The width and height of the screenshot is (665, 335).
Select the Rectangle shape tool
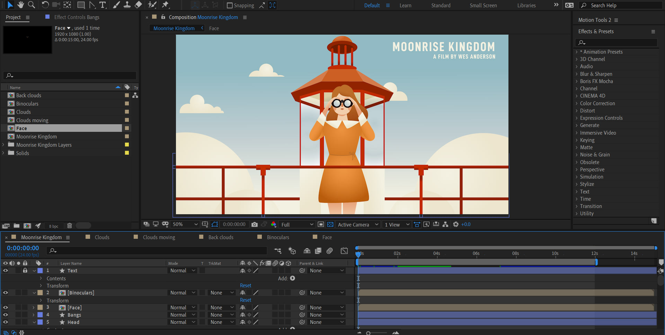coord(81,5)
